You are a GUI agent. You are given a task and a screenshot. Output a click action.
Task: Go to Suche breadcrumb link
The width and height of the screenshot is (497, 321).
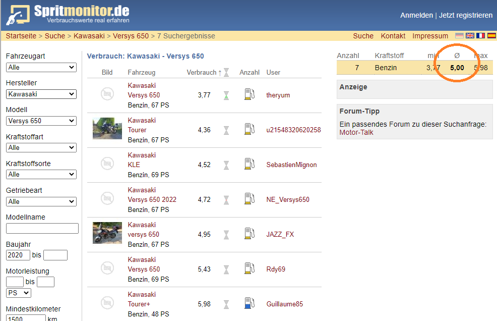coord(55,36)
